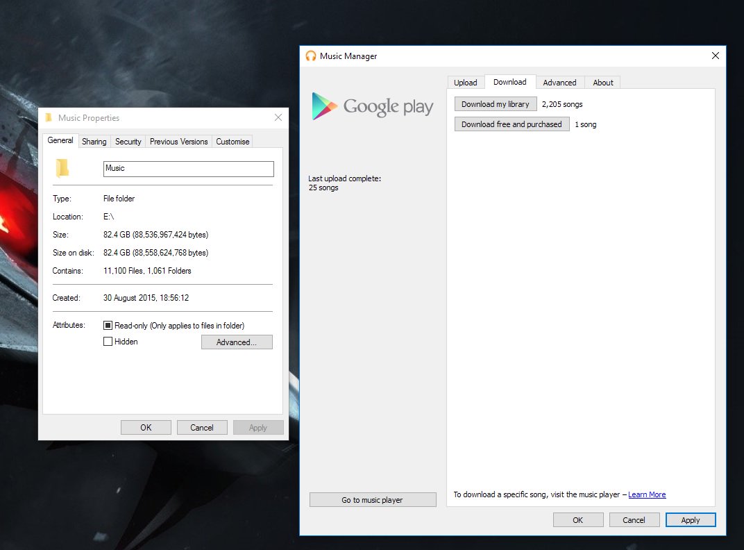The image size is (744, 550).
Task: Click OK in Music Properties
Action: click(146, 428)
